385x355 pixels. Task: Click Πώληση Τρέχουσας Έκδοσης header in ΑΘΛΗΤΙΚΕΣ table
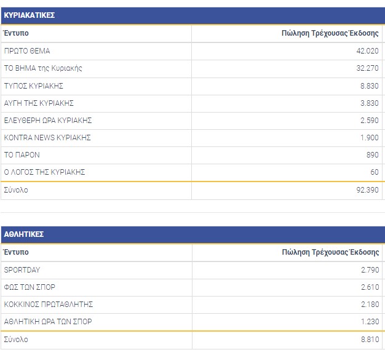[x=330, y=252]
